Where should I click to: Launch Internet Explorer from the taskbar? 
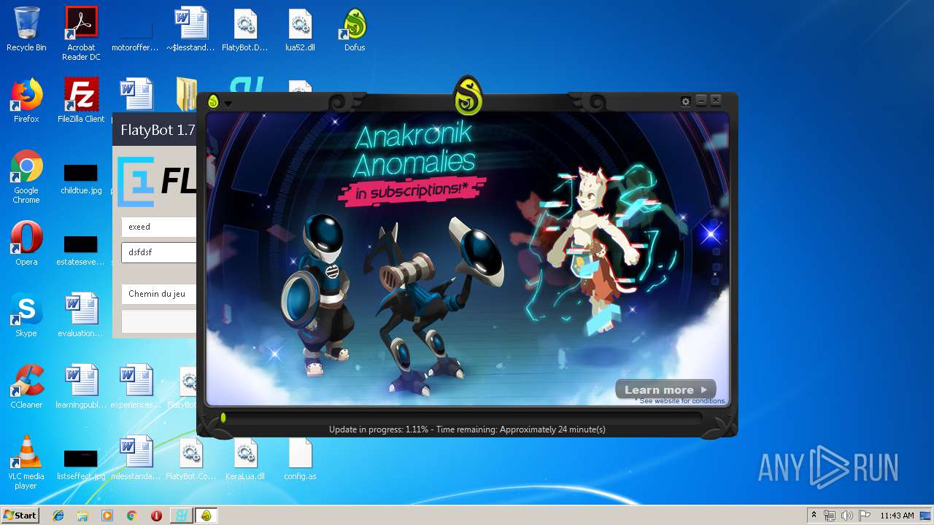click(x=58, y=516)
